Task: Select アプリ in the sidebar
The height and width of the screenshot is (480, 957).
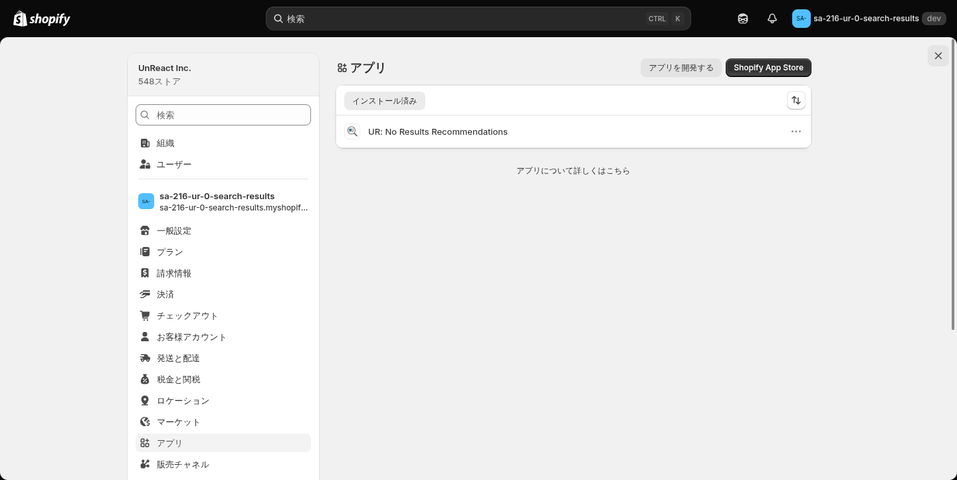Action: tap(223, 443)
